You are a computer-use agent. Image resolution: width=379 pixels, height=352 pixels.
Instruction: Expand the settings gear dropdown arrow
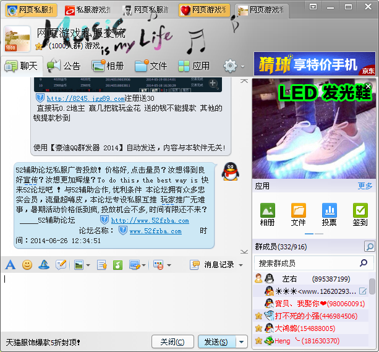pos(243,66)
